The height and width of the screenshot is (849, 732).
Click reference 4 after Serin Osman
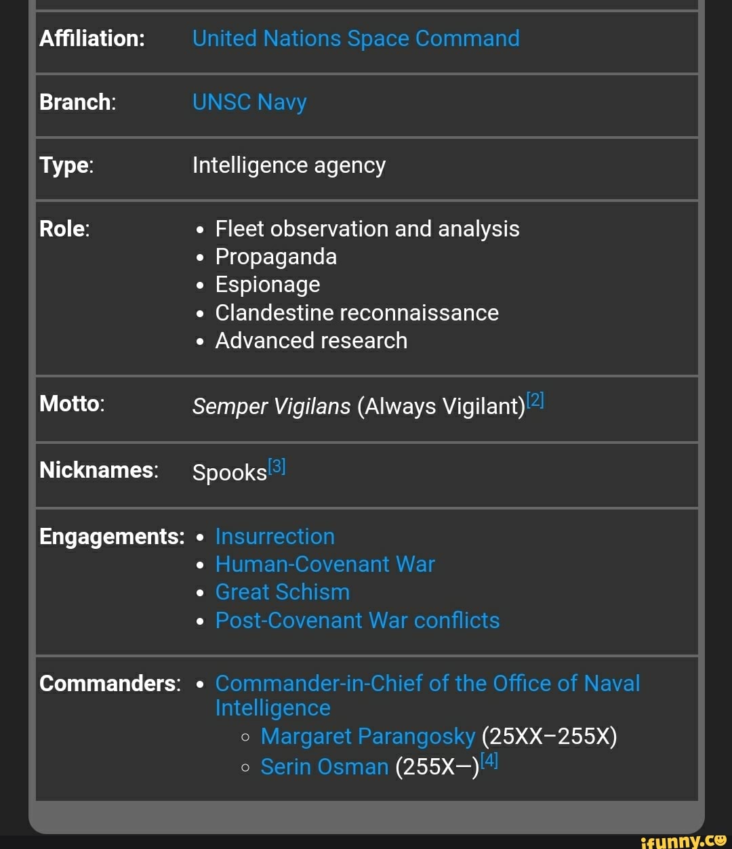(x=489, y=760)
